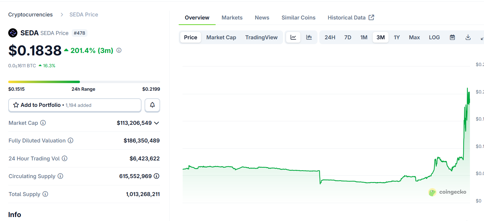Click the $0.2199 24h high value

(151, 89)
